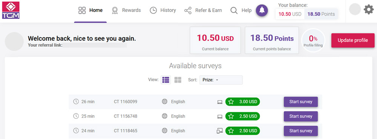Screen dimensions: 377x139
Task: Click the 3.00 USD prize badge
Action: 242,102
